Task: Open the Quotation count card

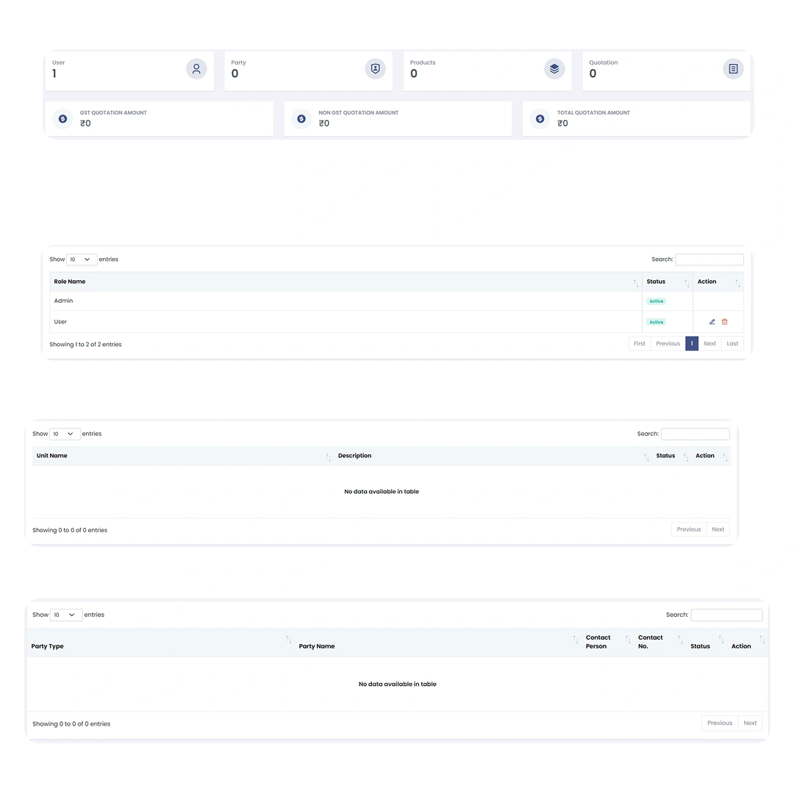Action: [x=666, y=71]
